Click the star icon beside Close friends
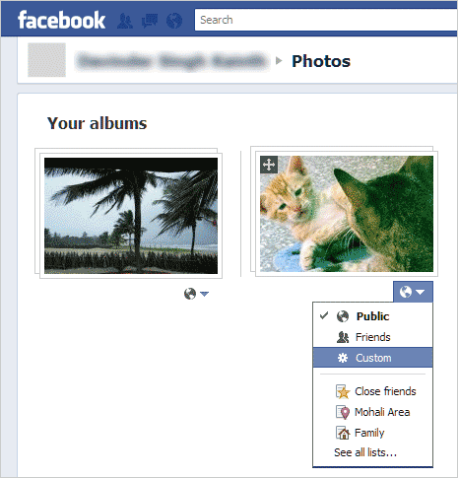This screenshot has height=478, width=458. pyautogui.click(x=343, y=391)
